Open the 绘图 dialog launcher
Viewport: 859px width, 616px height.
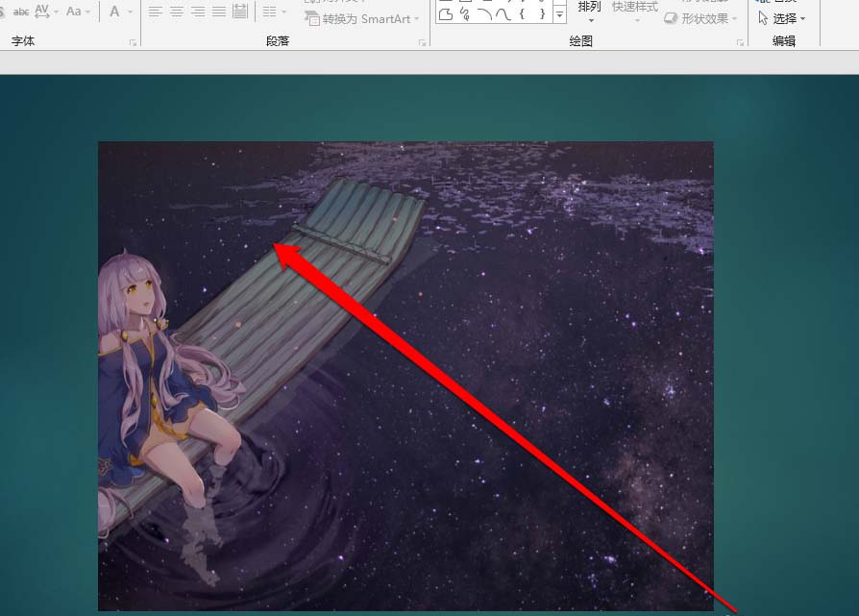pos(740,42)
